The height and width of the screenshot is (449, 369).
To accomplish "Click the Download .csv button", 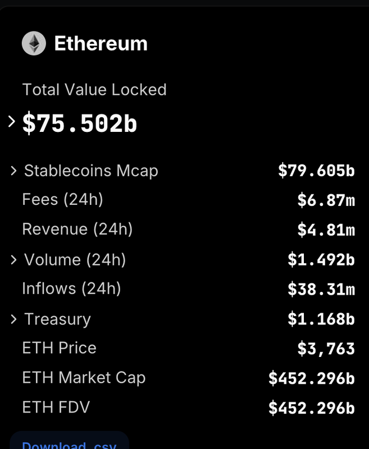I will click(x=69, y=441).
